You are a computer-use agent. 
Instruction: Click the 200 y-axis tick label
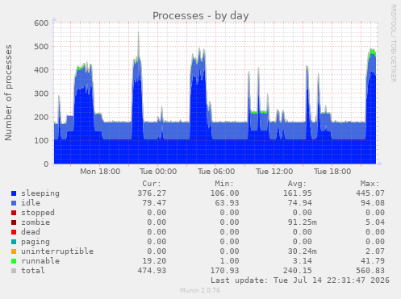[x=41, y=117]
